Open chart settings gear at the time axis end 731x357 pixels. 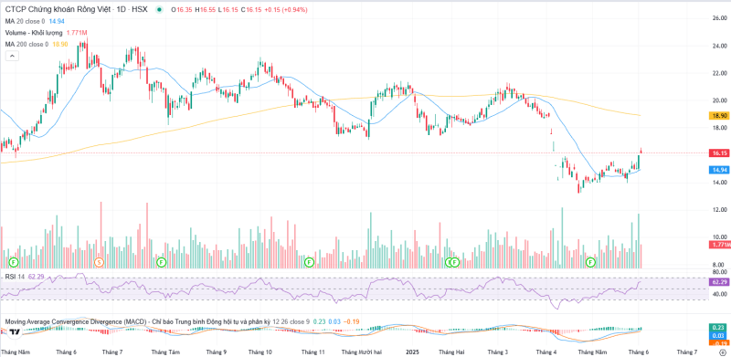click(723, 352)
